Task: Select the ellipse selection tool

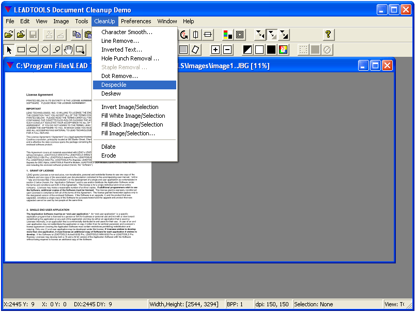Action: point(33,50)
